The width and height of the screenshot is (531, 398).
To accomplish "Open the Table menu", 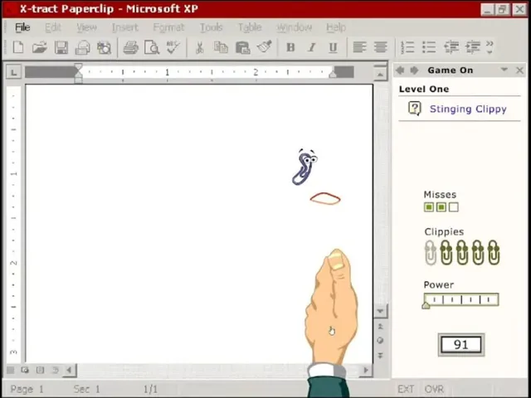I will click(x=250, y=27).
